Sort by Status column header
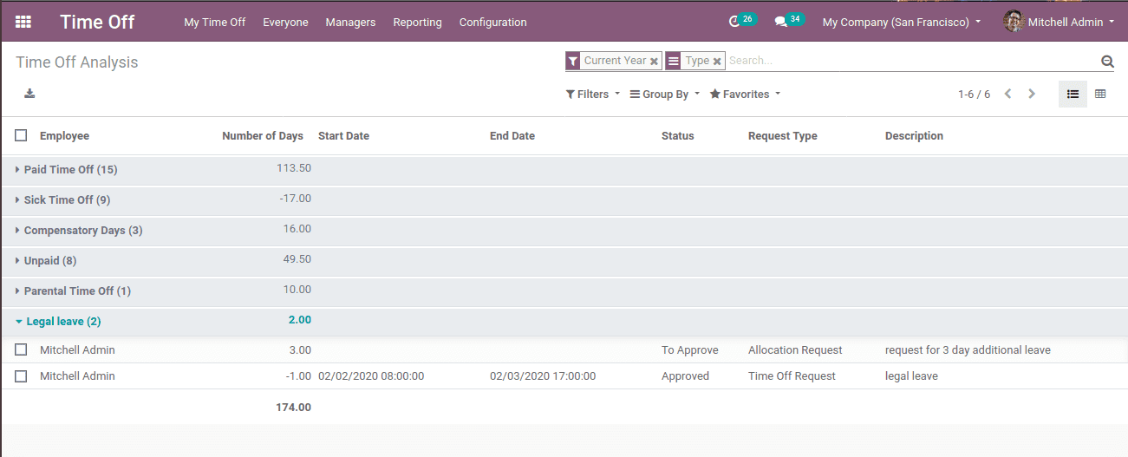Screen dimensions: 1128x457 pyautogui.click(x=678, y=136)
